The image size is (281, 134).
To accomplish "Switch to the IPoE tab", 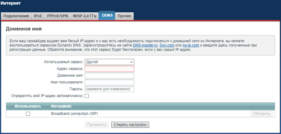I will coord(38,16).
